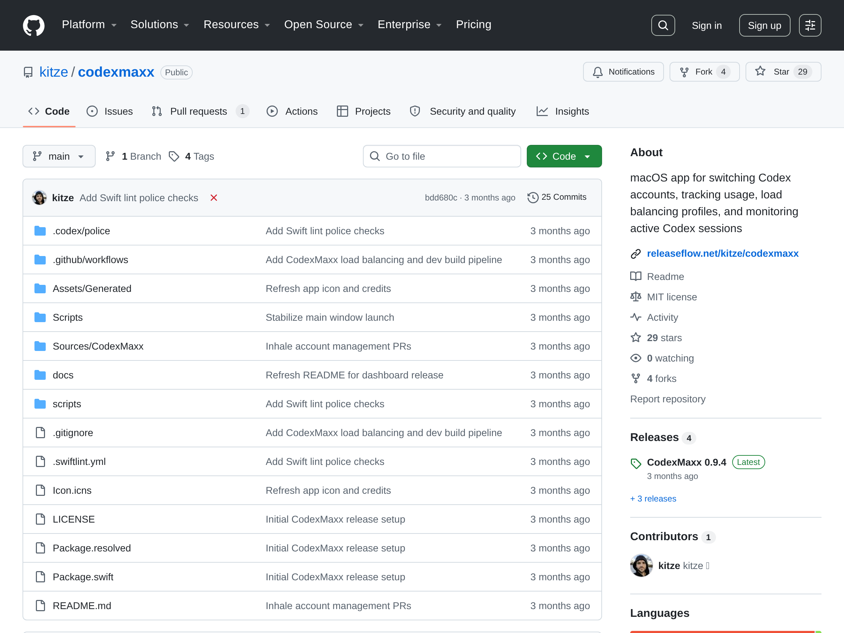The width and height of the screenshot is (844, 633).
Task: Open Security and quality tab
Action: pos(463,111)
